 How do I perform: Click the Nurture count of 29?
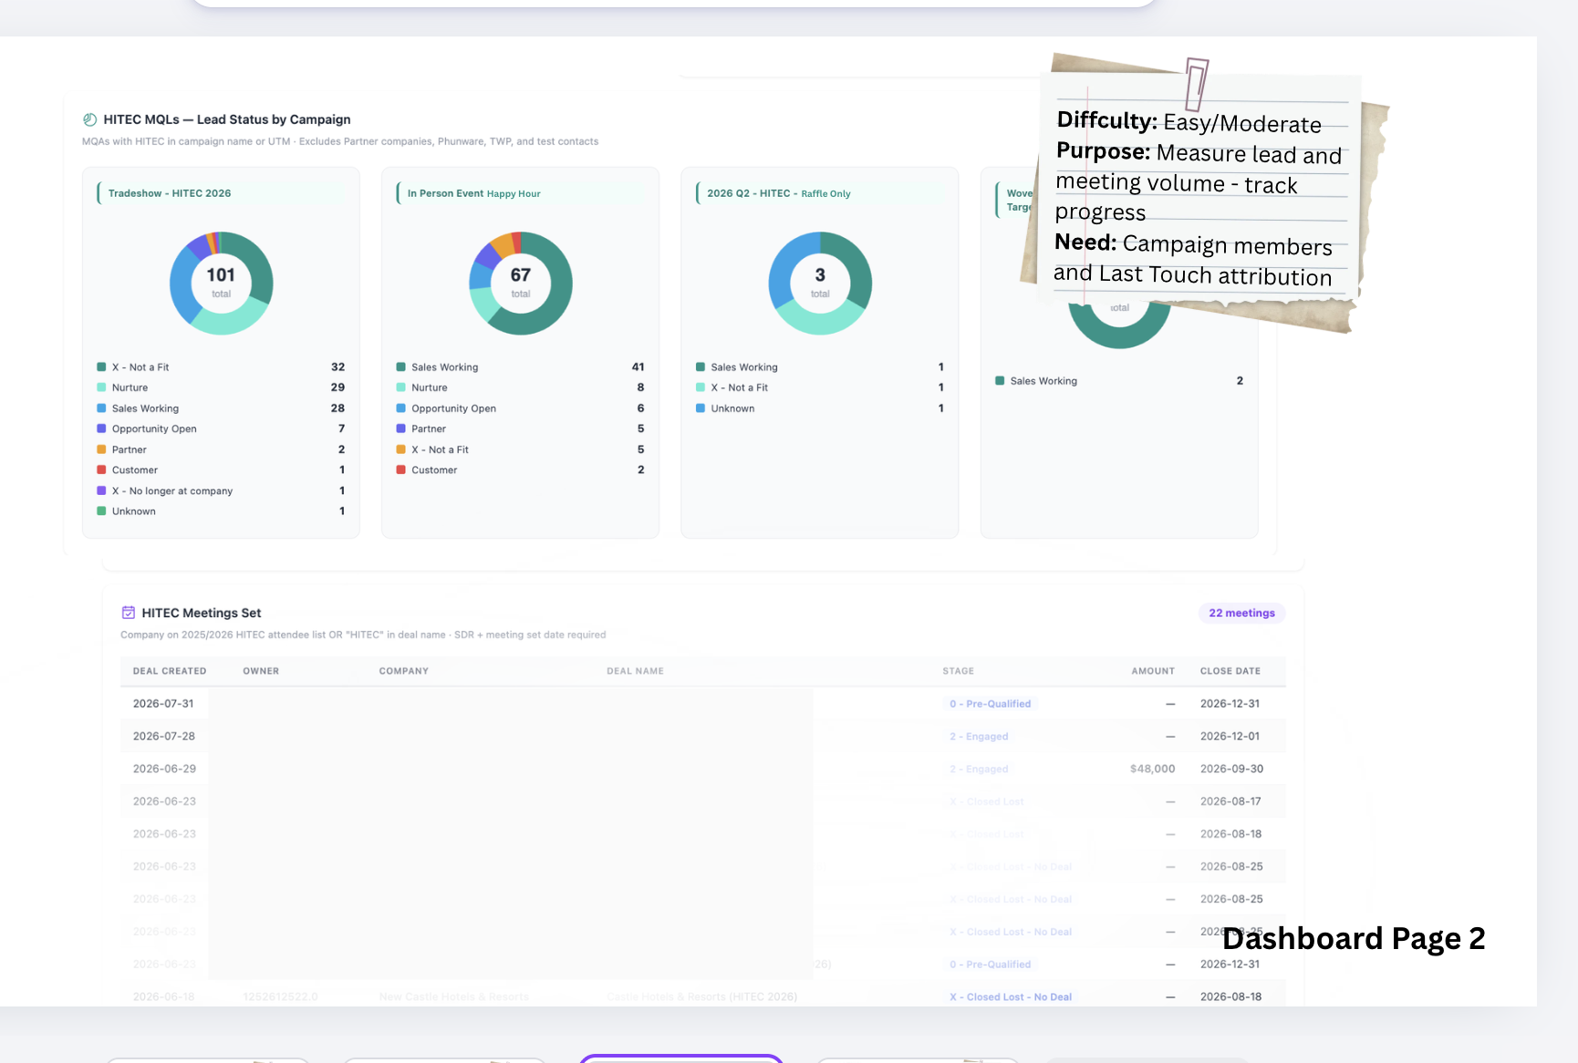338,387
